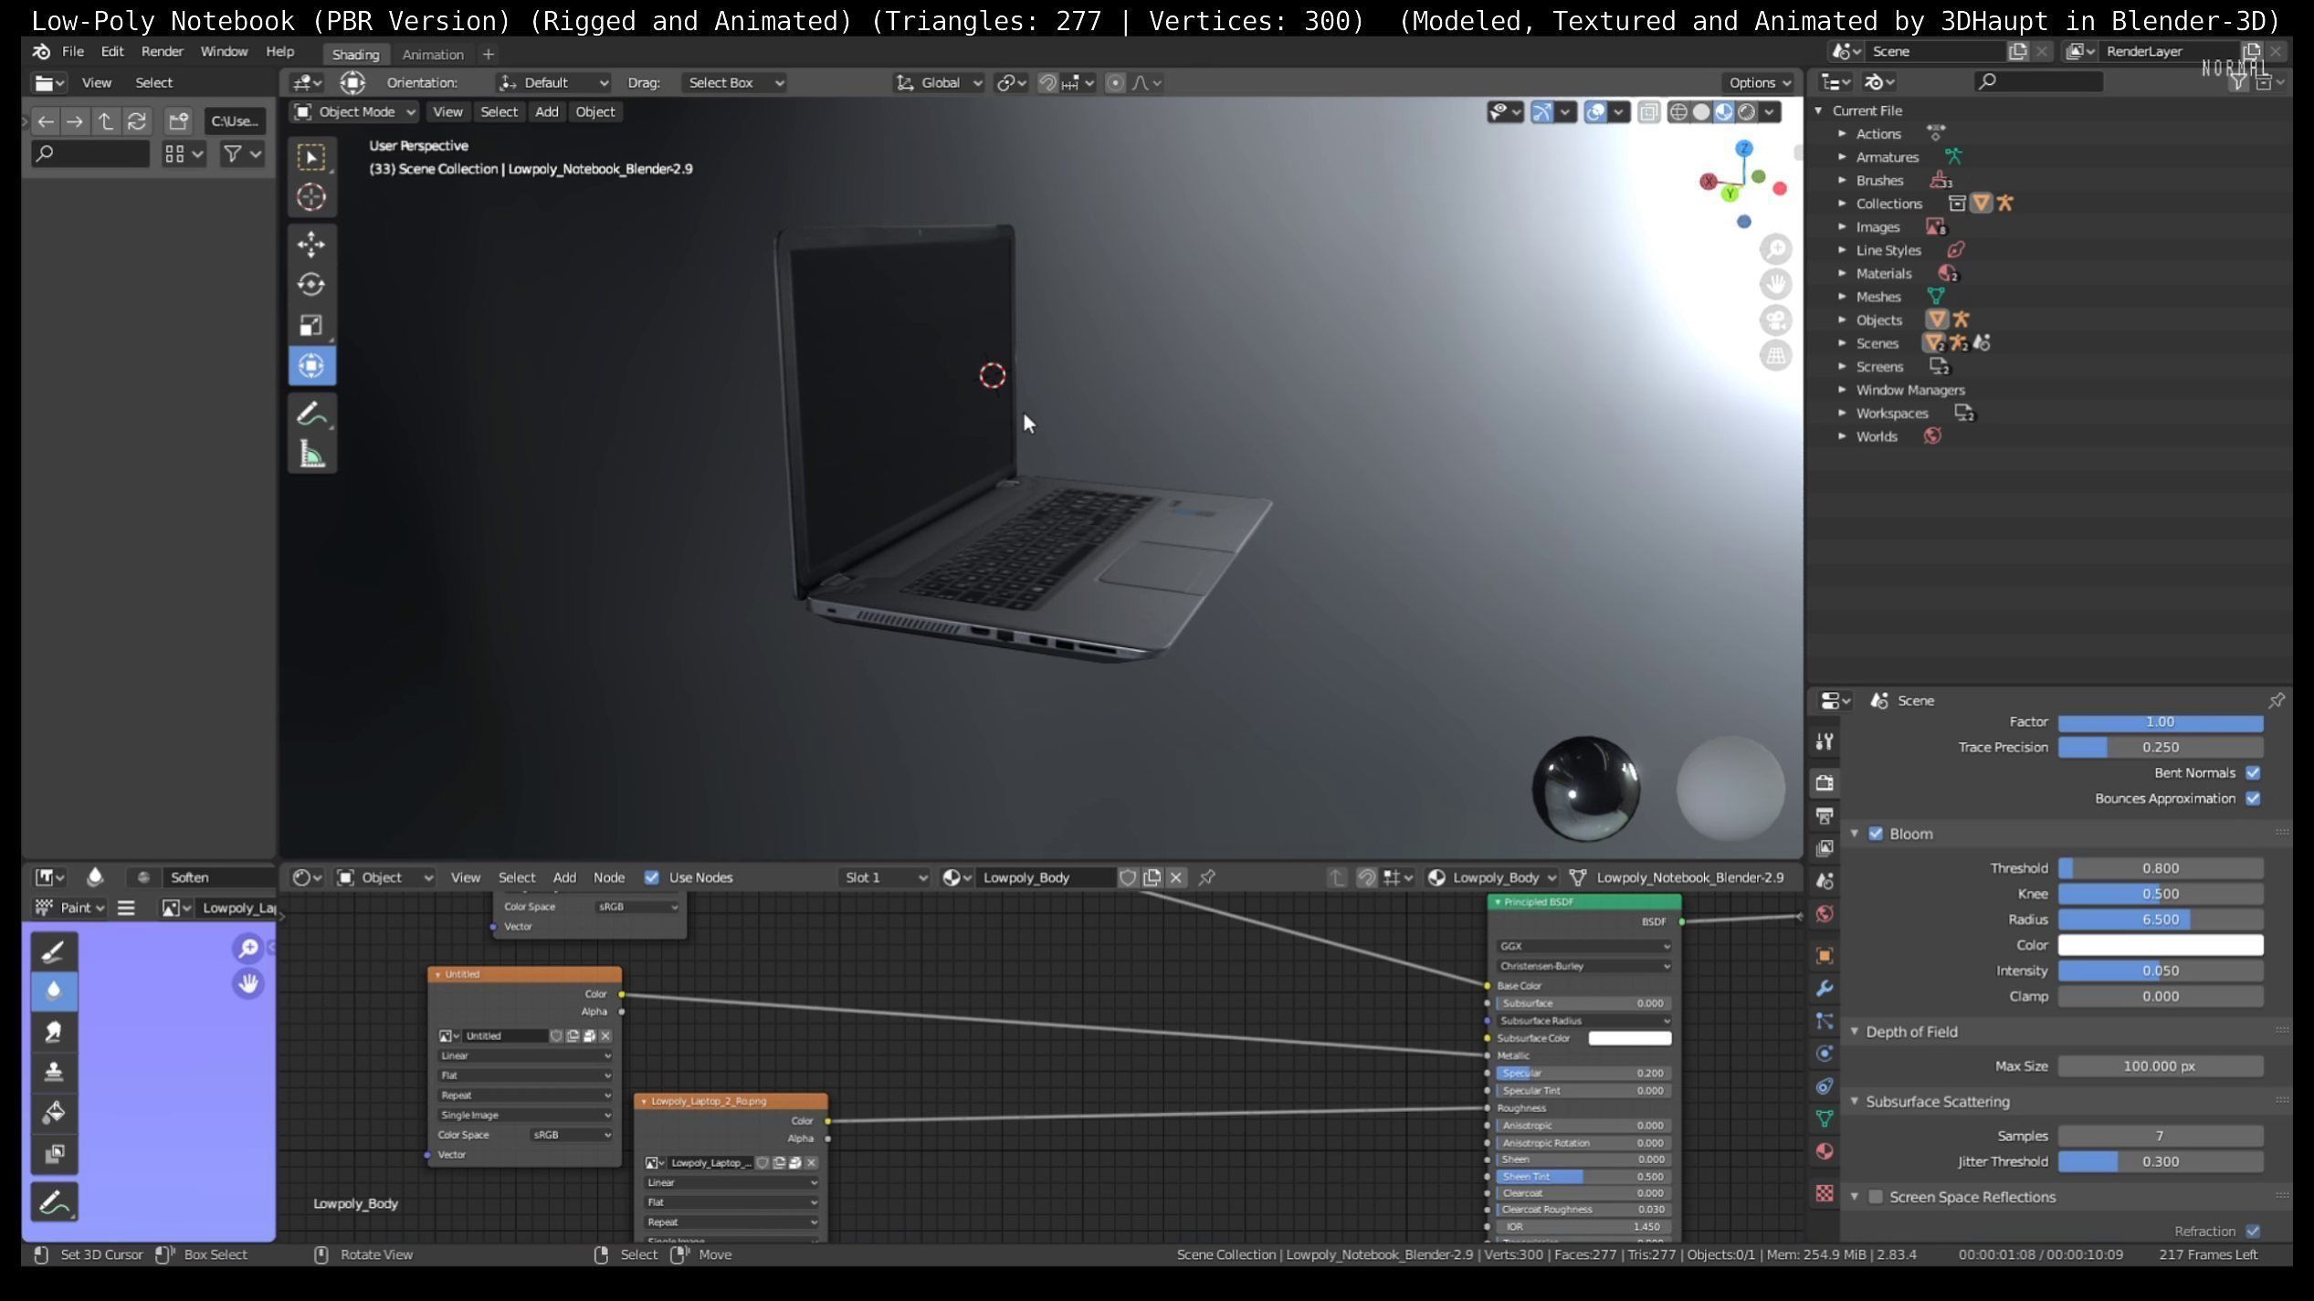Open the Object Mode dropdown
Image resolution: width=2314 pixels, height=1301 pixels.
tap(354, 111)
